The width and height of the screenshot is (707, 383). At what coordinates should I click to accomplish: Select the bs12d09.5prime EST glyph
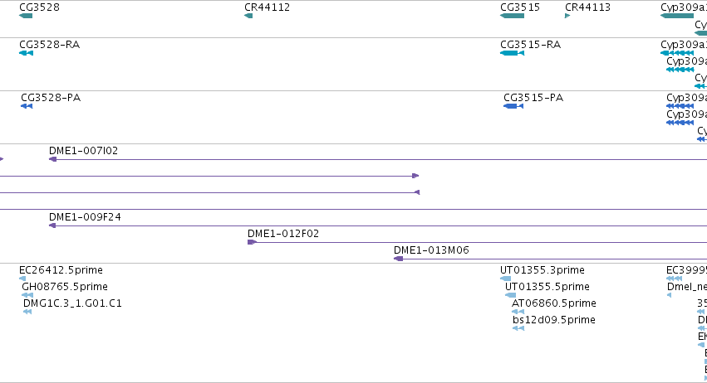pos(518,328)
